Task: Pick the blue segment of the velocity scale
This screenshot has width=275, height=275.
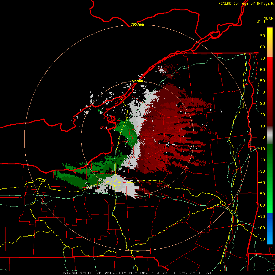Action: click(270, 228)
